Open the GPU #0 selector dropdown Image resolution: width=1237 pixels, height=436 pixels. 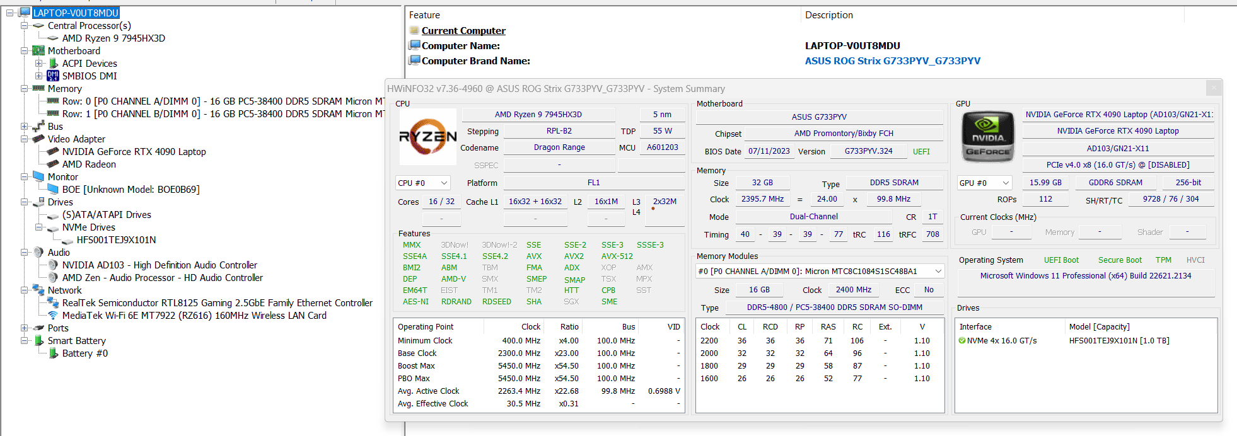tap(984, 183)
